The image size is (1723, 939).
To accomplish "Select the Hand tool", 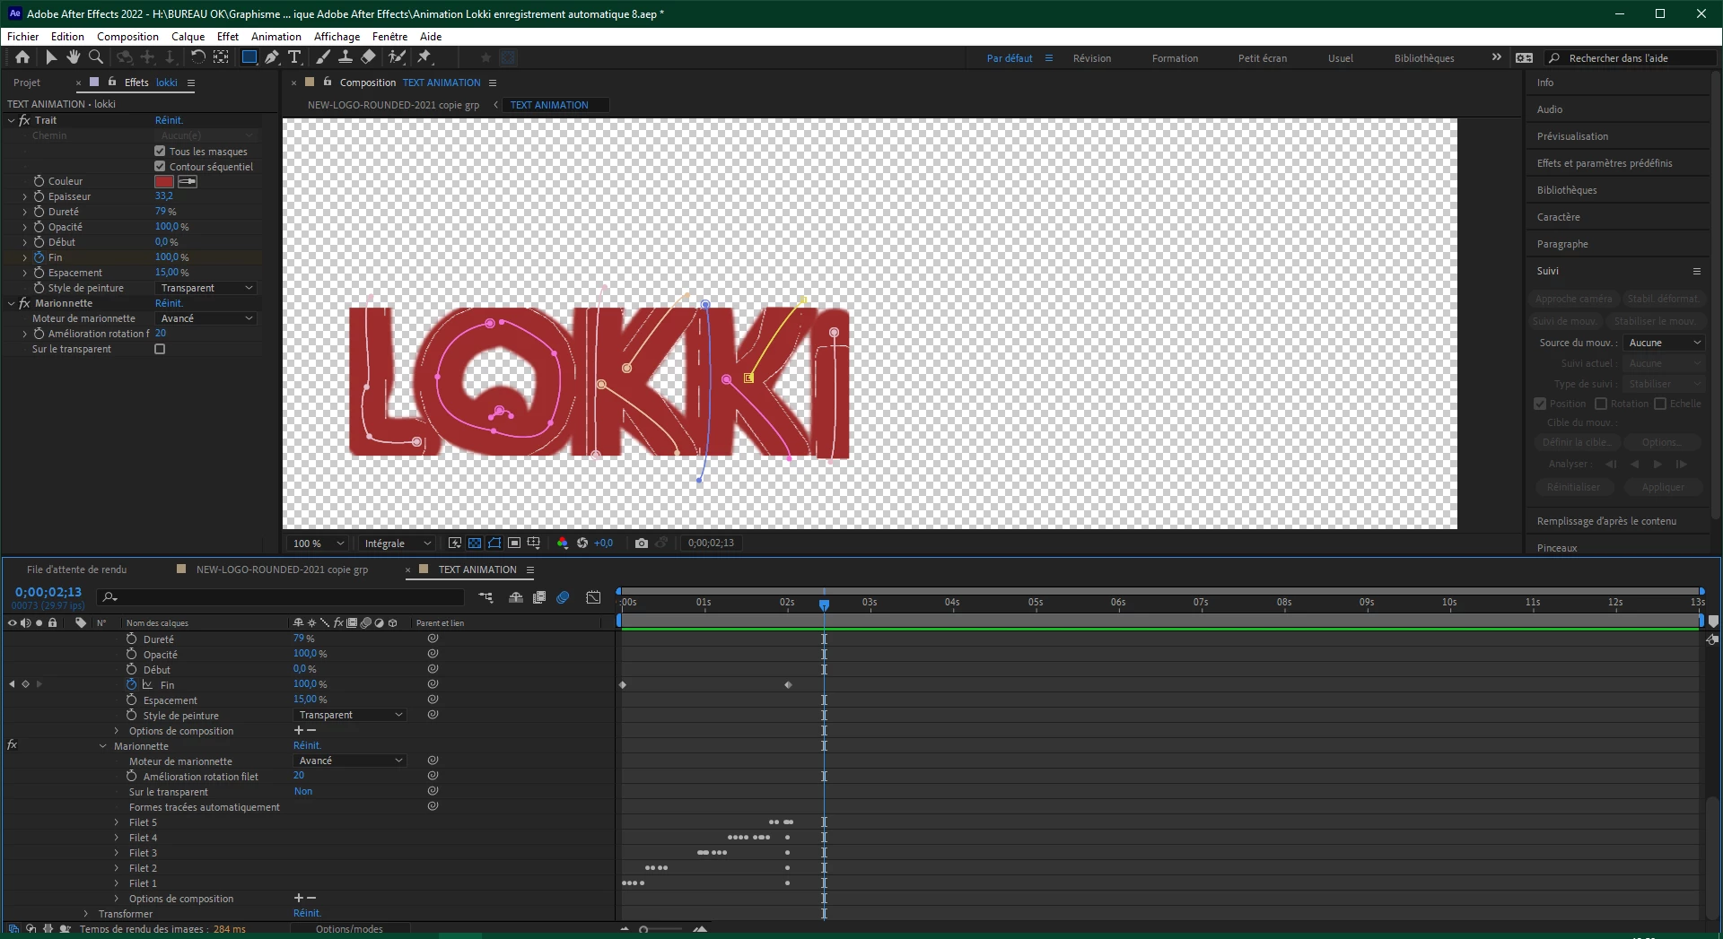I will (x=73, y=57).
